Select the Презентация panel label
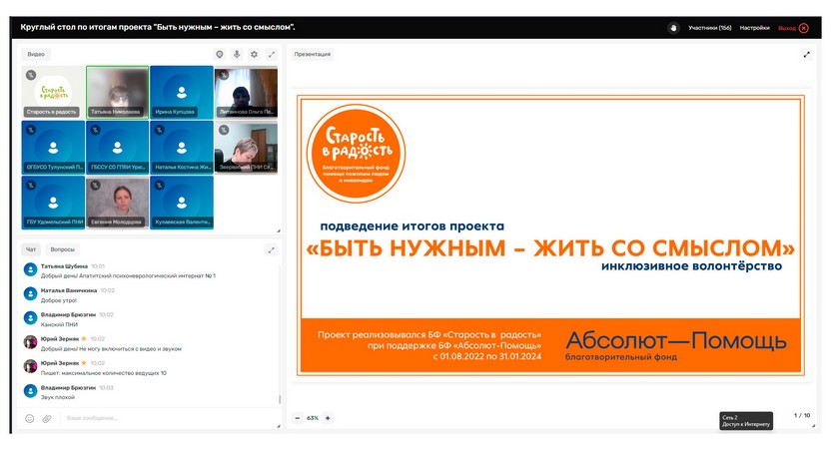This screenshot has height=450, width=831. [313, 54]
